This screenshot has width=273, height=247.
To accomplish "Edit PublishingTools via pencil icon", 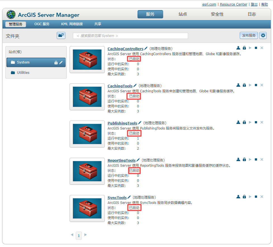I will point(140,123).
